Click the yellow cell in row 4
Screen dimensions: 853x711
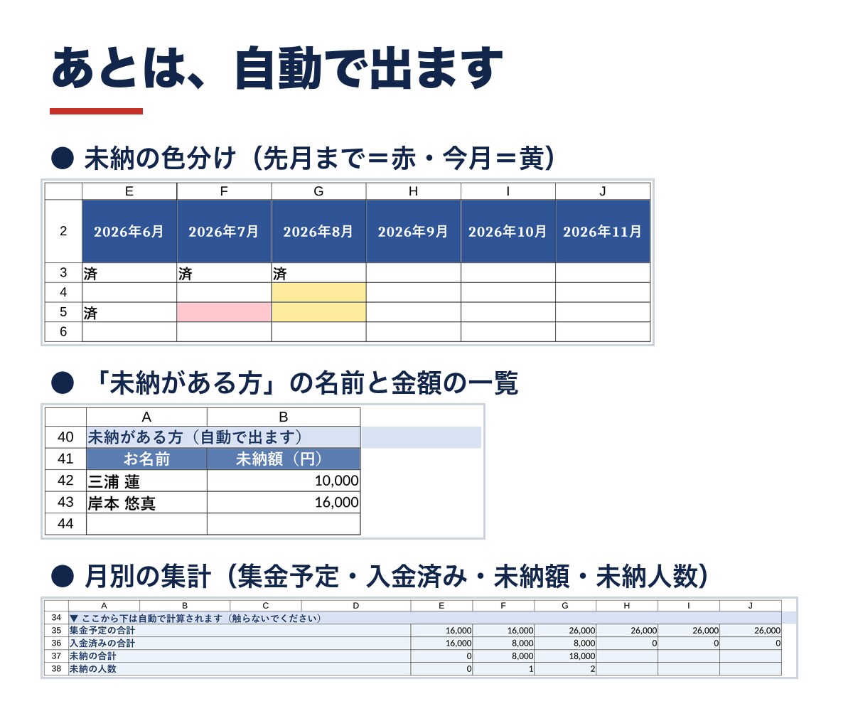click(x=318, y=293)
